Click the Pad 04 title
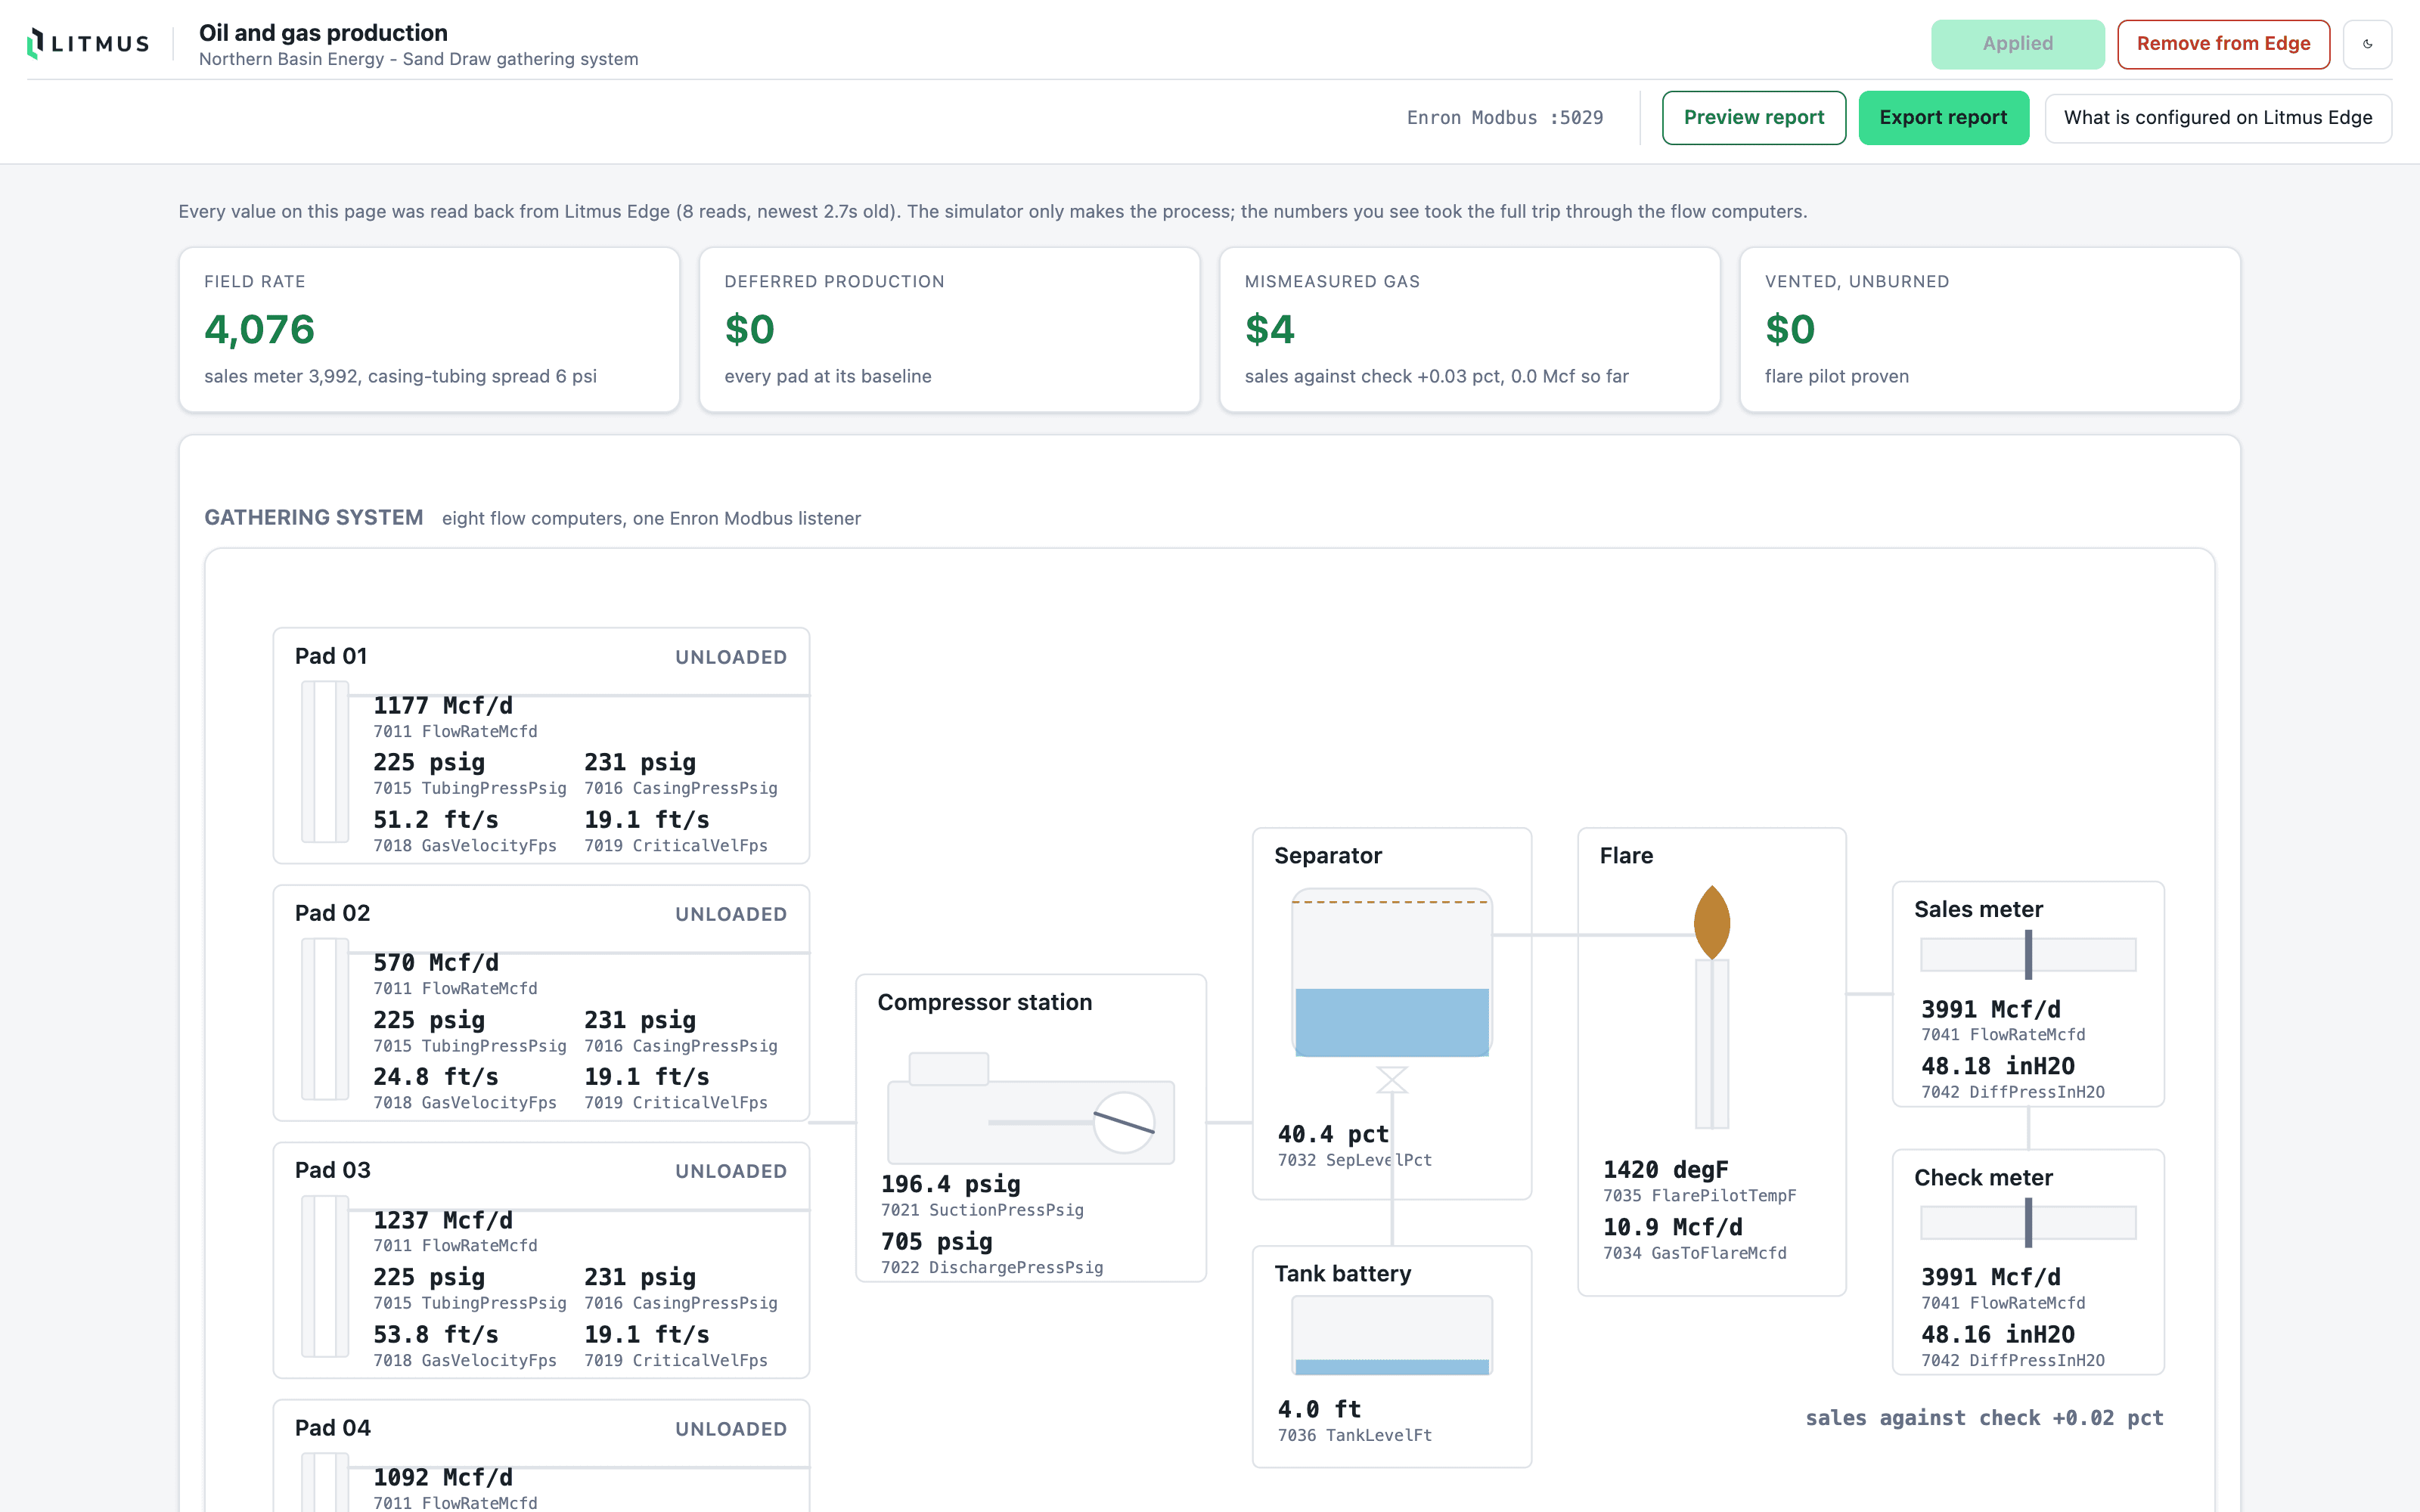Viewport: 2420px width, 1512px height. [332, 1428]
